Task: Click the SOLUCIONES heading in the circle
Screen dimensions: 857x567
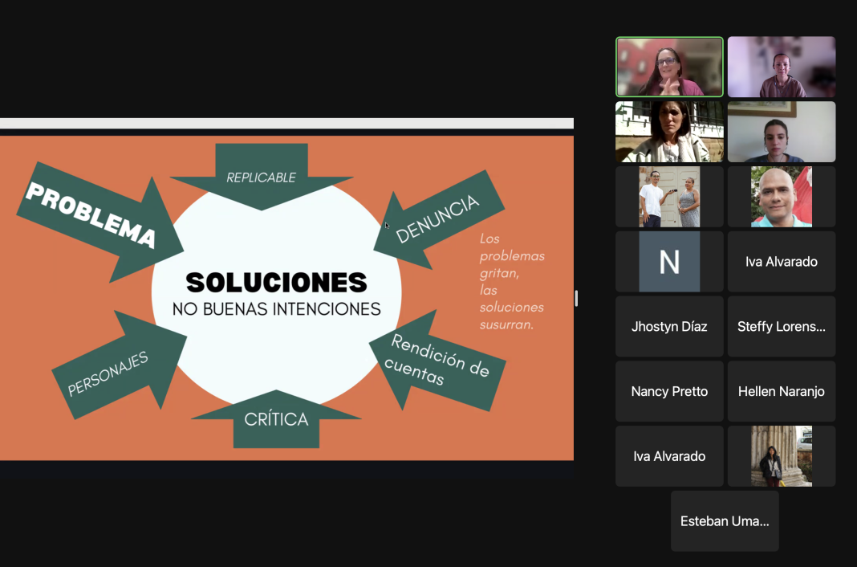Action: pos(276,283)
